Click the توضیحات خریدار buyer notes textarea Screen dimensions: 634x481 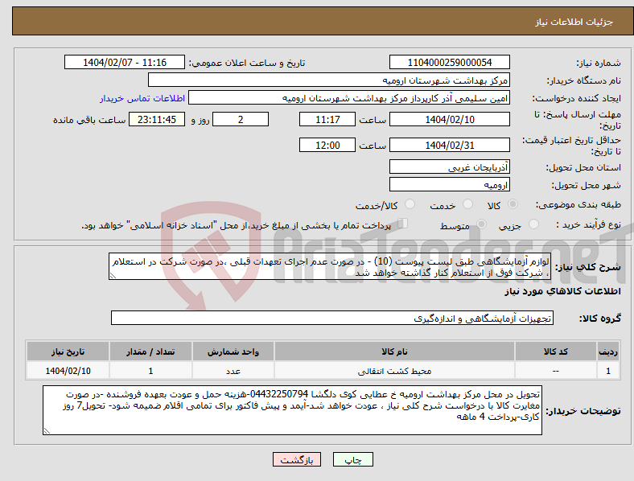[292, 410]
